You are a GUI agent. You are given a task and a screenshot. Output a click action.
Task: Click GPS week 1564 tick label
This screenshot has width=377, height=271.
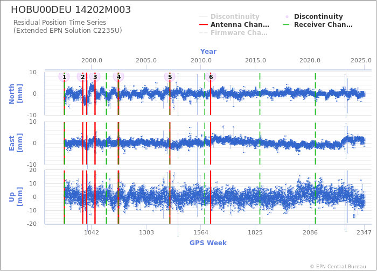click(x=201, y=232)
